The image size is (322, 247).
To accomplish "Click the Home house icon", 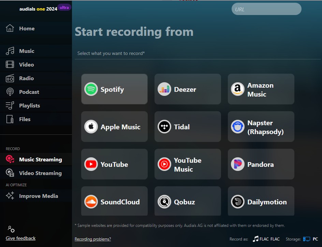I will point(10,28).
